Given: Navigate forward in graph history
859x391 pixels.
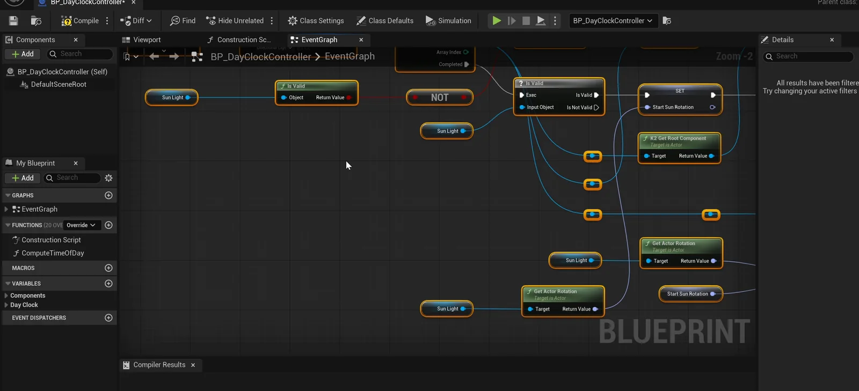Looking at the screenshot, I should [x=174, y=56].
